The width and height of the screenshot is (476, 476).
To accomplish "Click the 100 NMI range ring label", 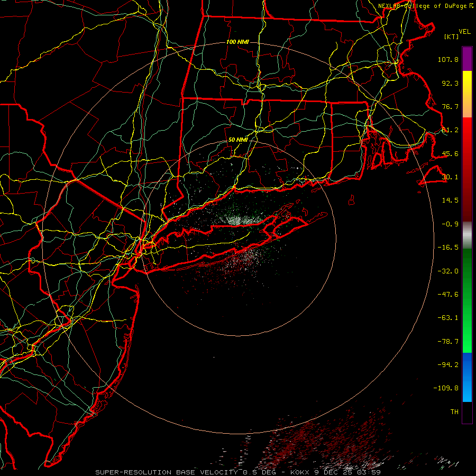I will pyautogui.click(x=237, y=42).
